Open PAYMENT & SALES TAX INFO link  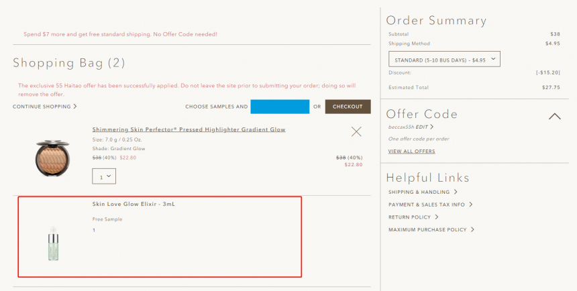(x=431, y=205)
